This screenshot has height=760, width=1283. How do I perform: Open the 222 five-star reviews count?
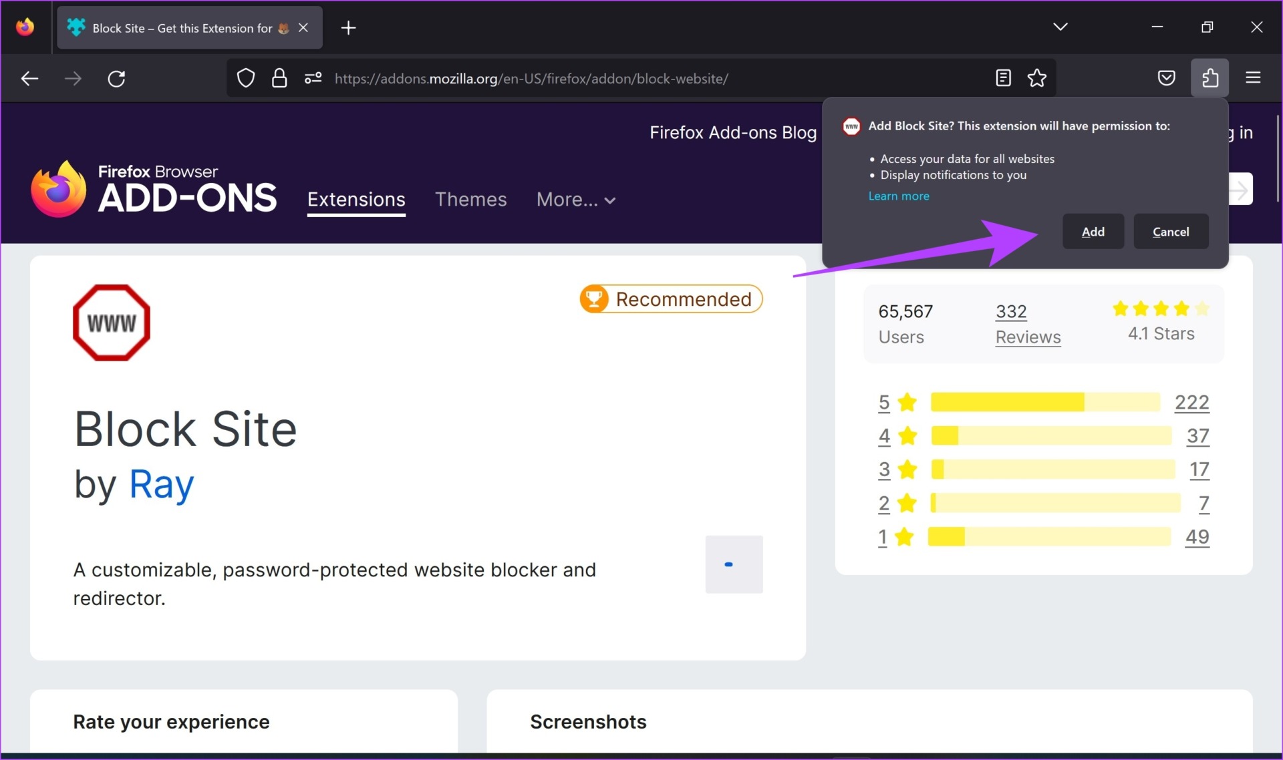(x=1191, y=403)
